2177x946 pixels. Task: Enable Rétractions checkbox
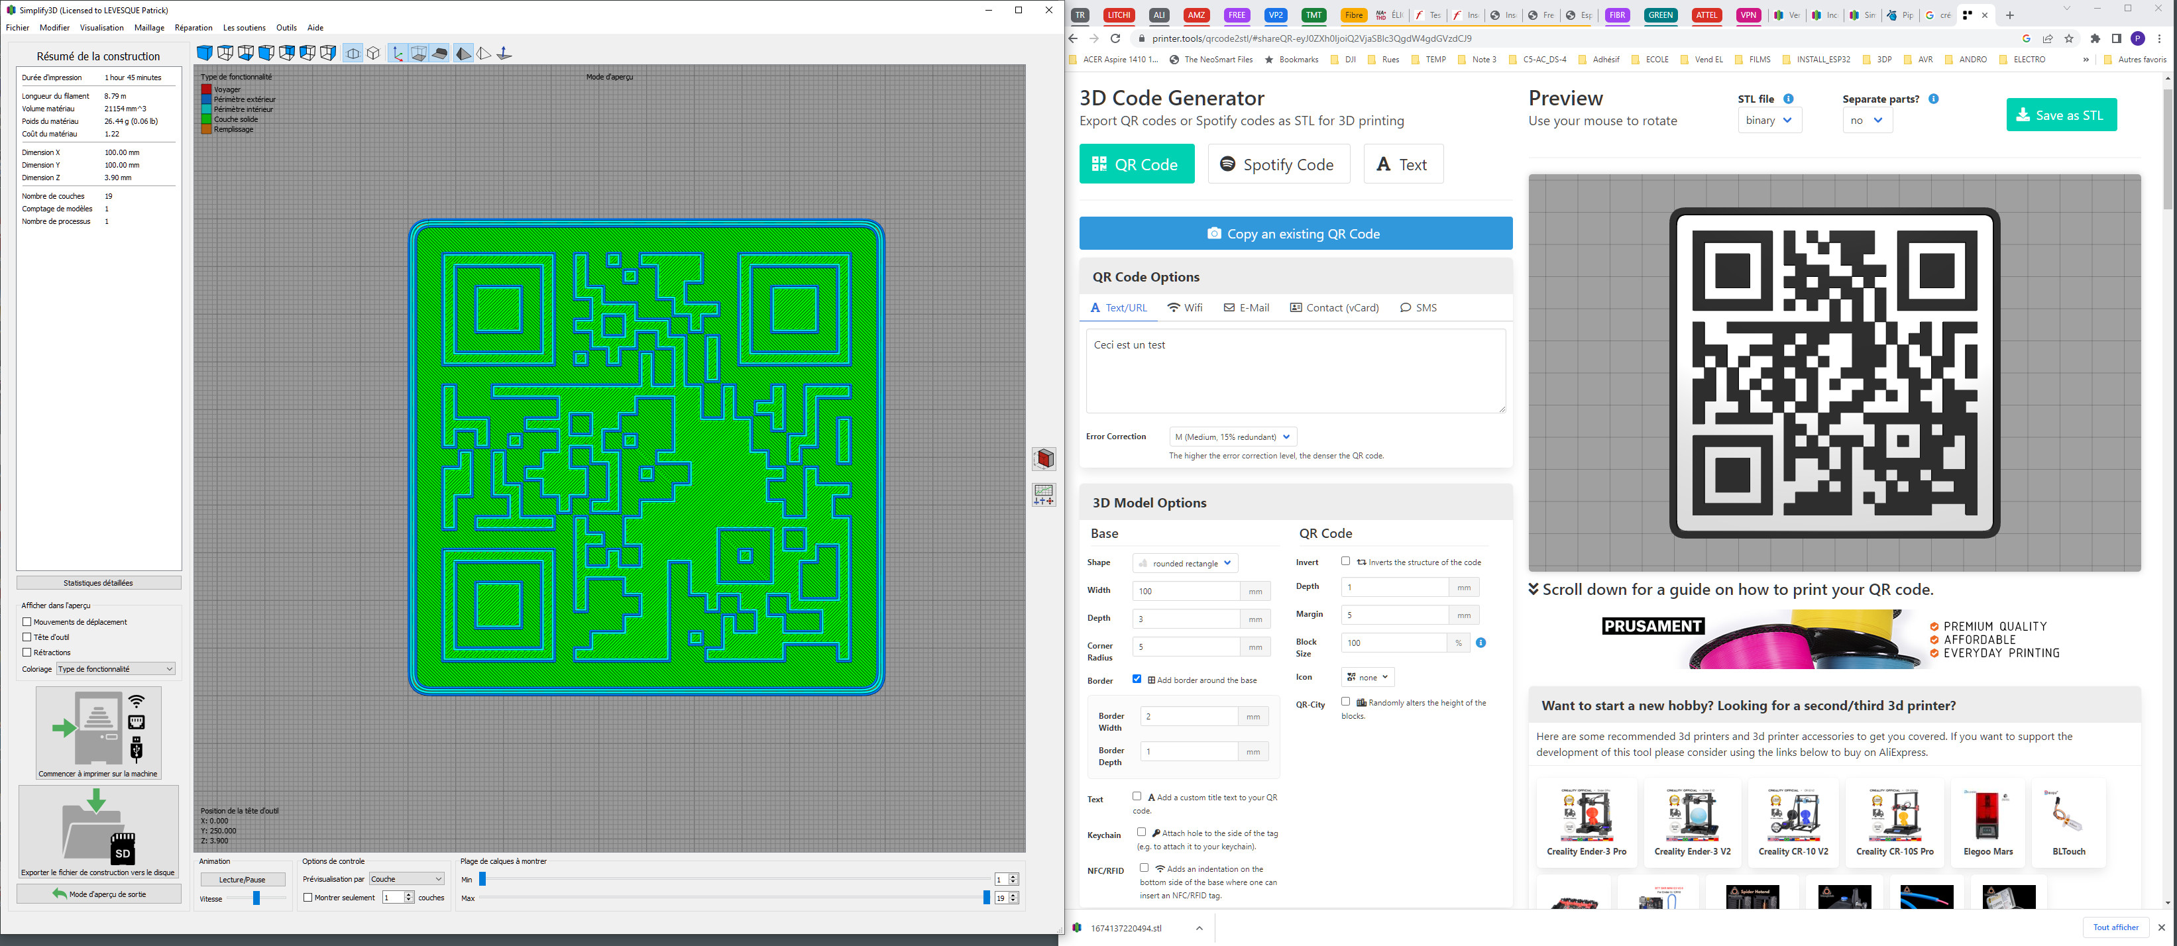27,652
